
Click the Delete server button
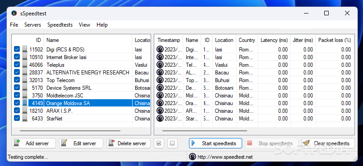[129, 143]
